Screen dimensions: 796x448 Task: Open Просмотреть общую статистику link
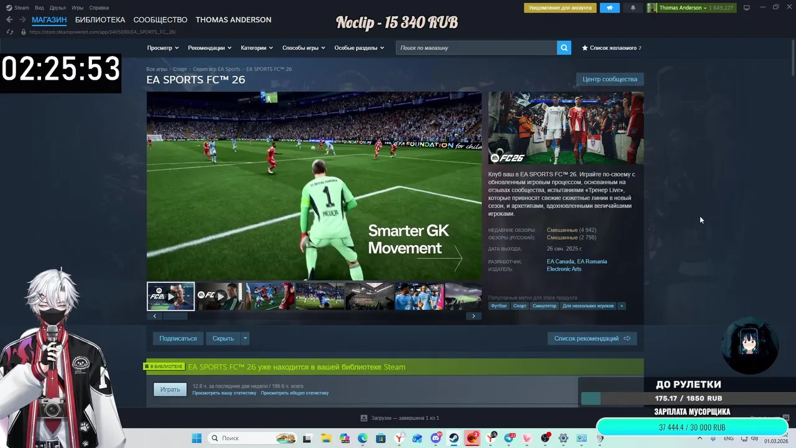point(295,393)
